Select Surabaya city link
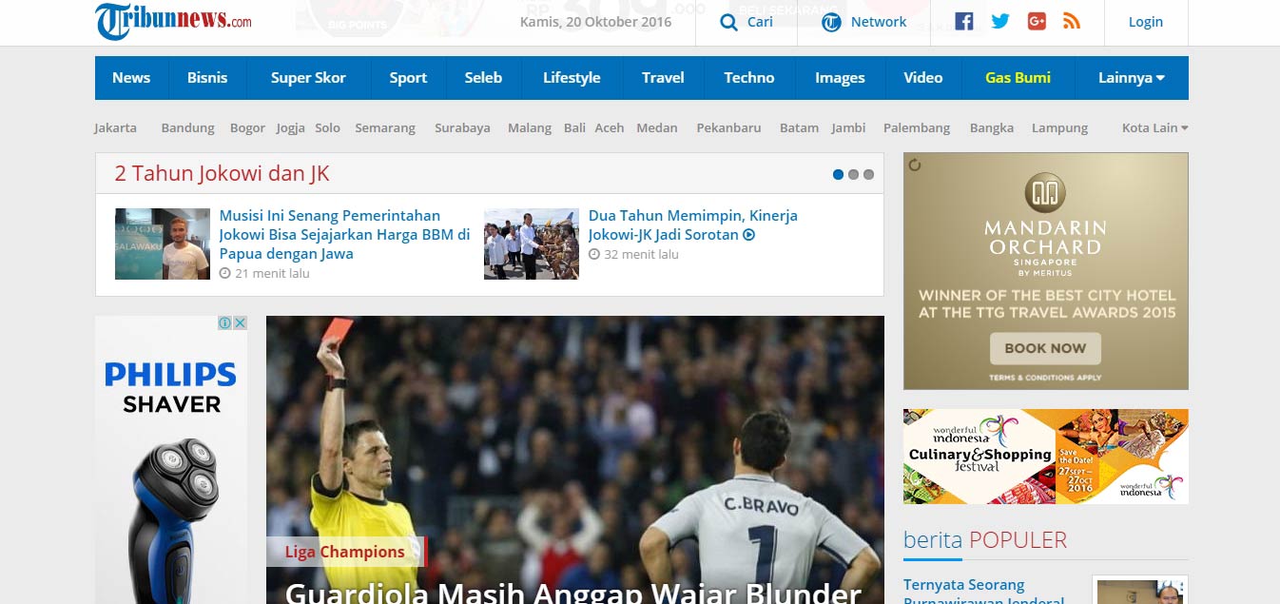The image size is (1280, 604). click(462, 127)
